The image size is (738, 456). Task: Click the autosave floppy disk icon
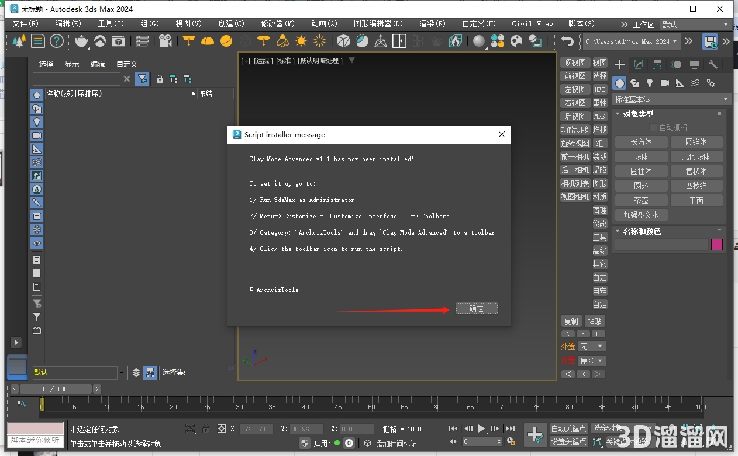pos(711,41)
